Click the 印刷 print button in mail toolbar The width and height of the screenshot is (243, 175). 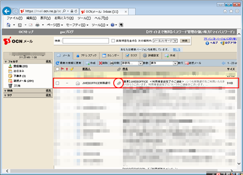(x=115, y=63)
